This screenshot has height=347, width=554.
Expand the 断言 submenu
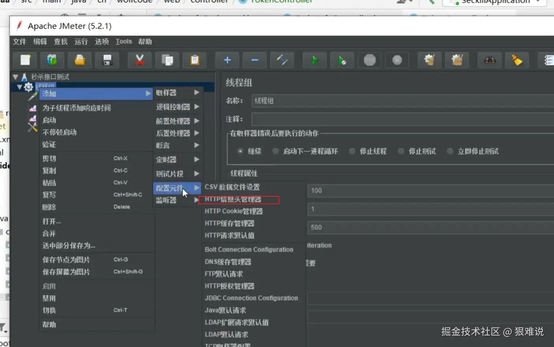coord(178,146)
